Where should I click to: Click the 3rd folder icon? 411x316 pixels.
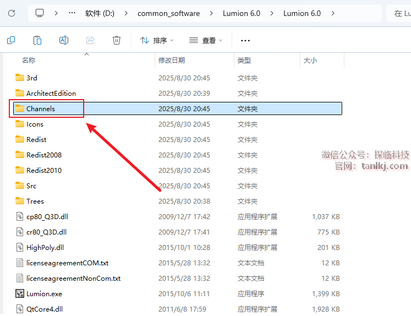point(20,78)
